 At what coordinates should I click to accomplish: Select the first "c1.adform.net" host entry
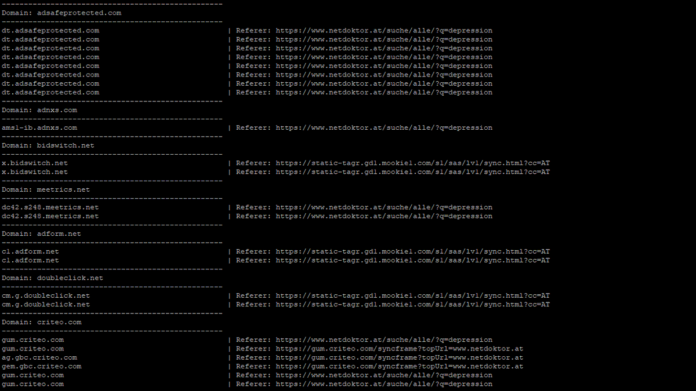pos(30,251)
